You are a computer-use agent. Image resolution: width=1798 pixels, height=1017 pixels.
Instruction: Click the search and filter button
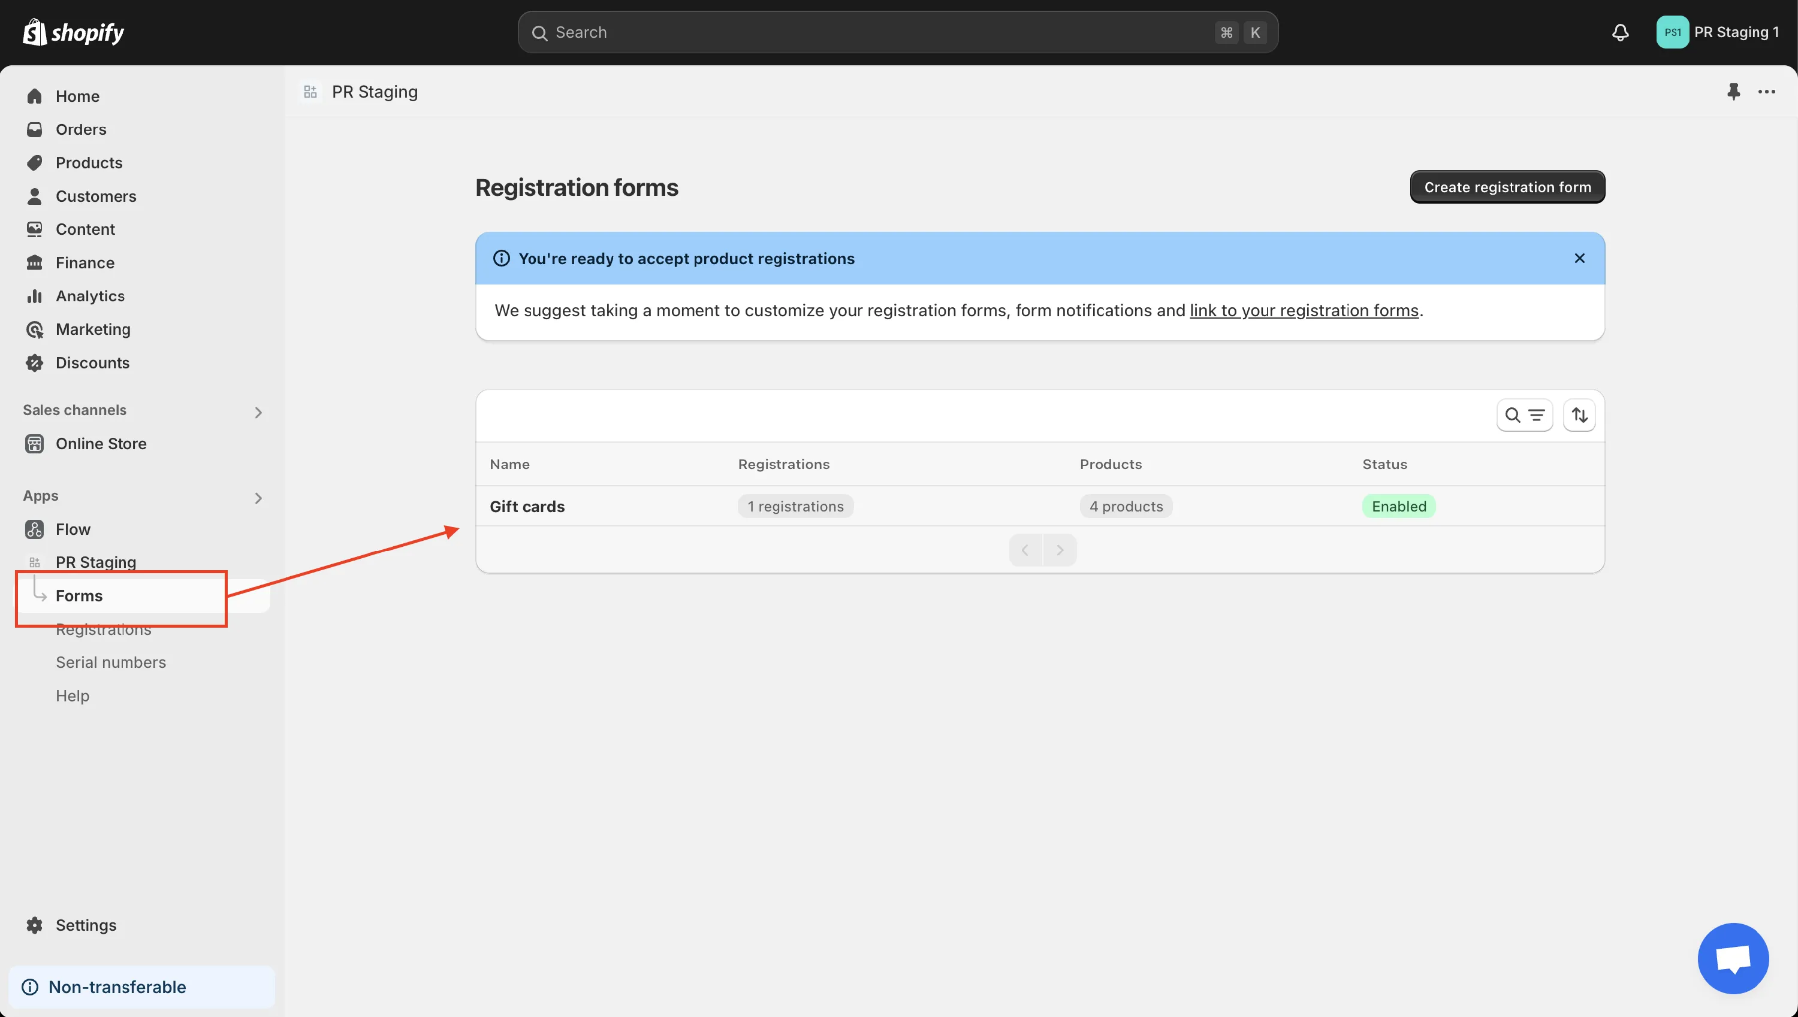pyautogui.click(x=1524, y=416)
